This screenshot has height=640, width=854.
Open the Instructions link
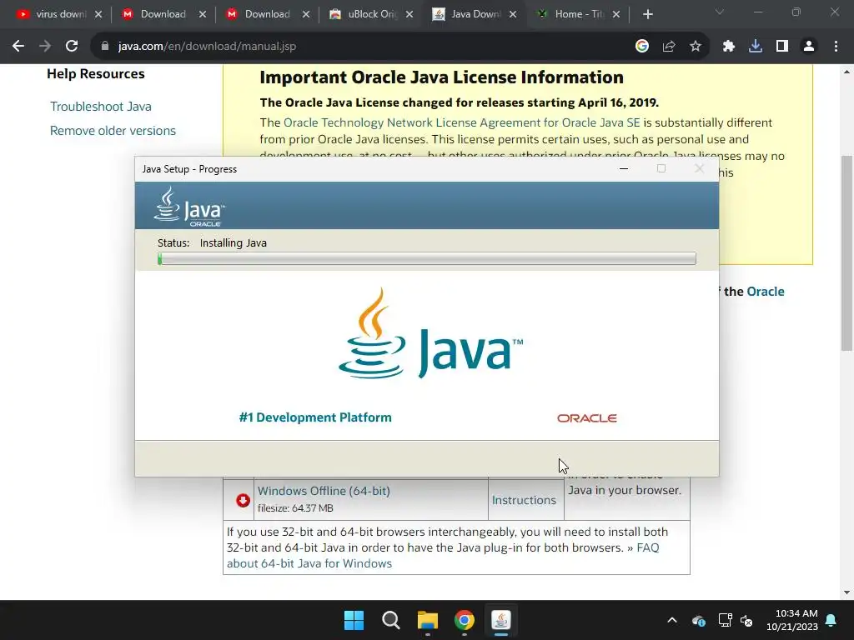coord(524,500)
